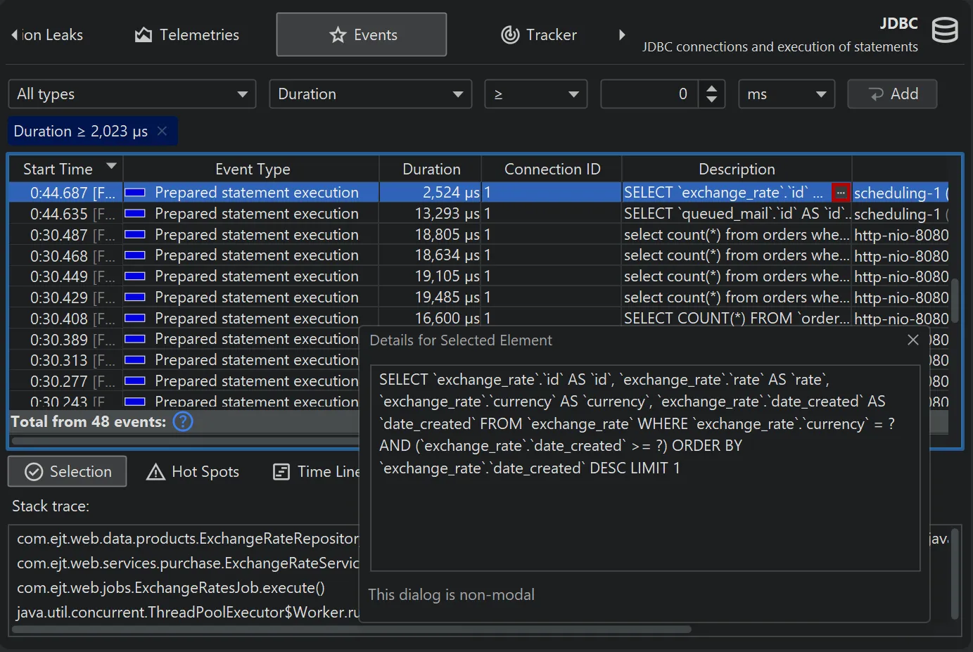Increment duration value with the spinner up arrow
The image size is (973, 652).
tap(711, 88)
